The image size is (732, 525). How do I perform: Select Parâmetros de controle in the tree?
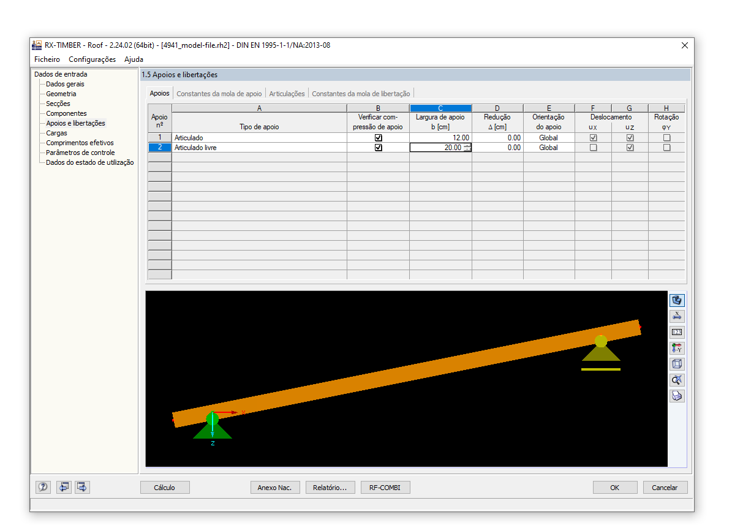pos(80,153)
